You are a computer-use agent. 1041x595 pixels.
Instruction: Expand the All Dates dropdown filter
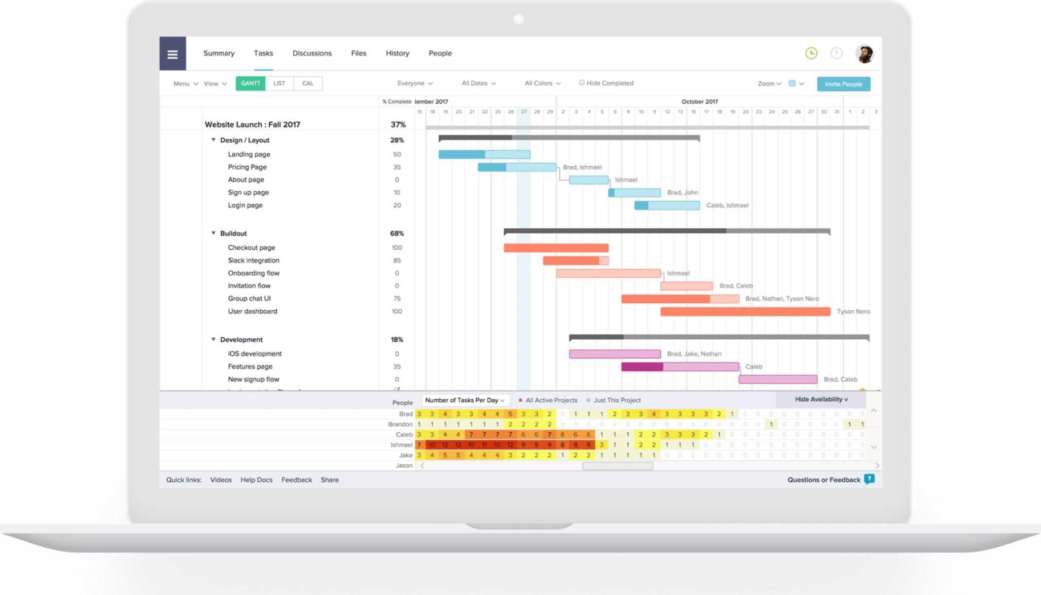pyautogui.click(x=478, y=83)
